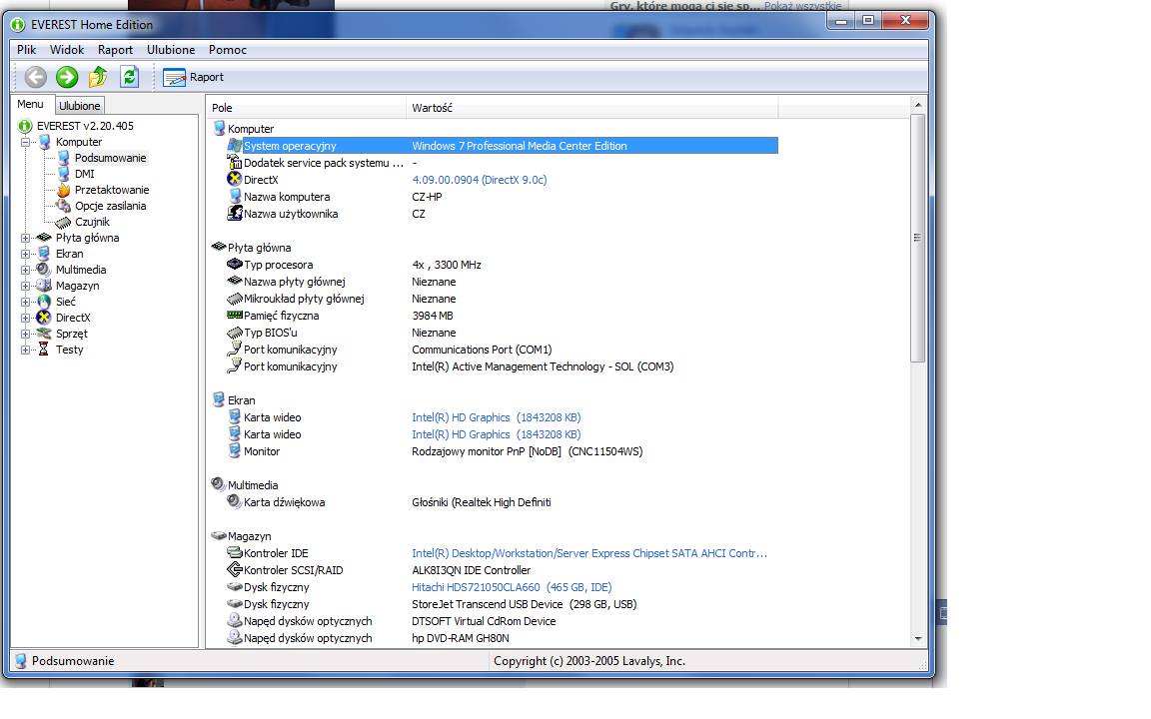The height and width of the screenshot is (719, 1151).
Task: Open the Ulubione menu in menu bar
Action: (170, 50)
